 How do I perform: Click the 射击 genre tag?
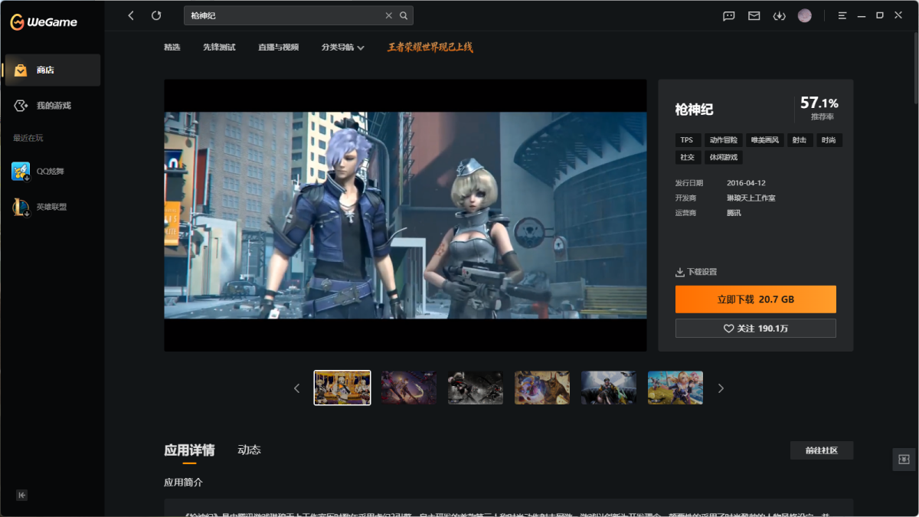click(799, 140)
